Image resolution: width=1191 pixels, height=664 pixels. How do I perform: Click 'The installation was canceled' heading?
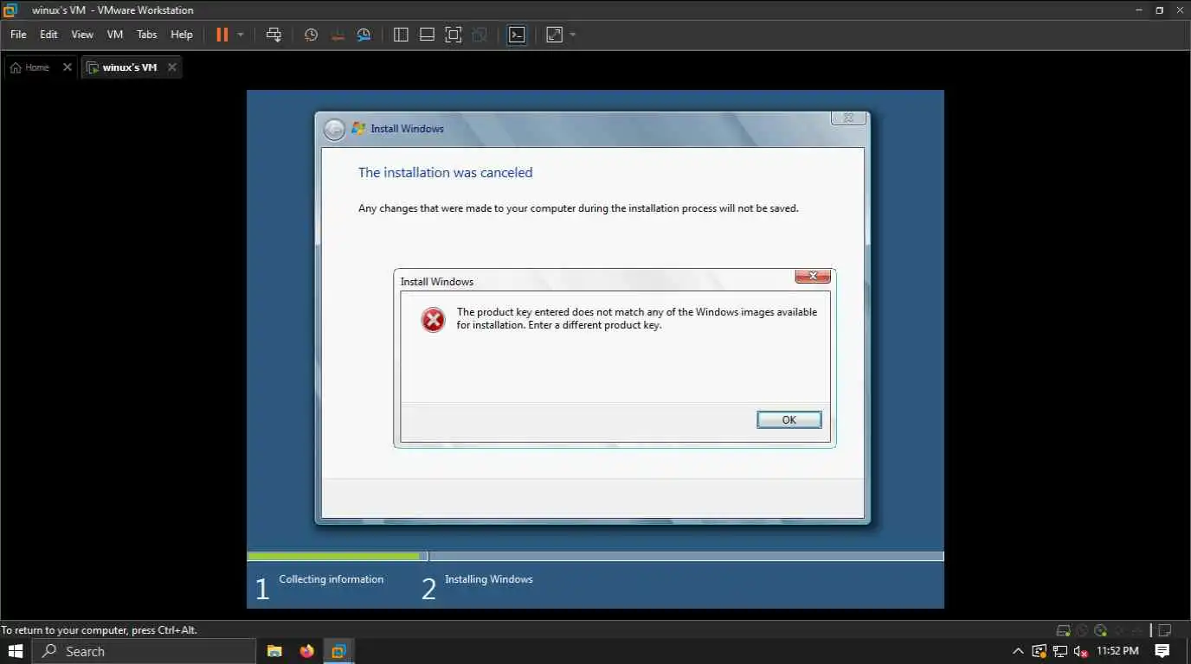pos(445,172)
